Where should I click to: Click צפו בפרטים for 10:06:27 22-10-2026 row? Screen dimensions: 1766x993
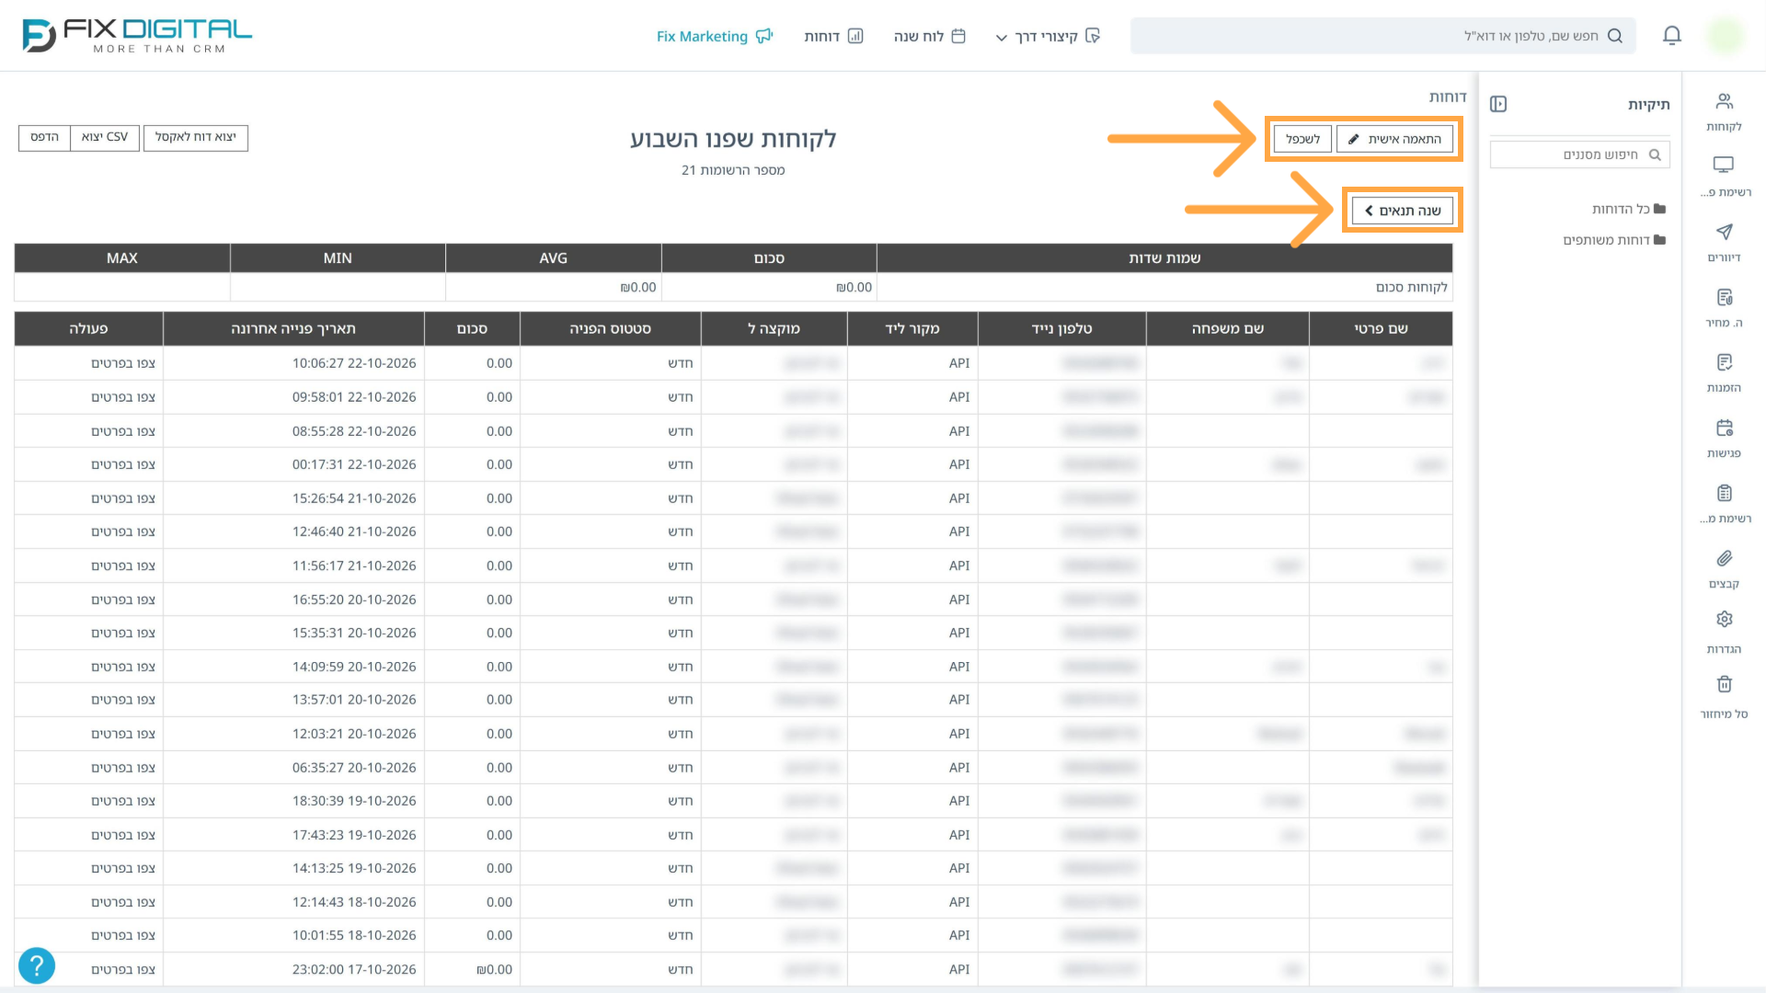click(122, 363)
